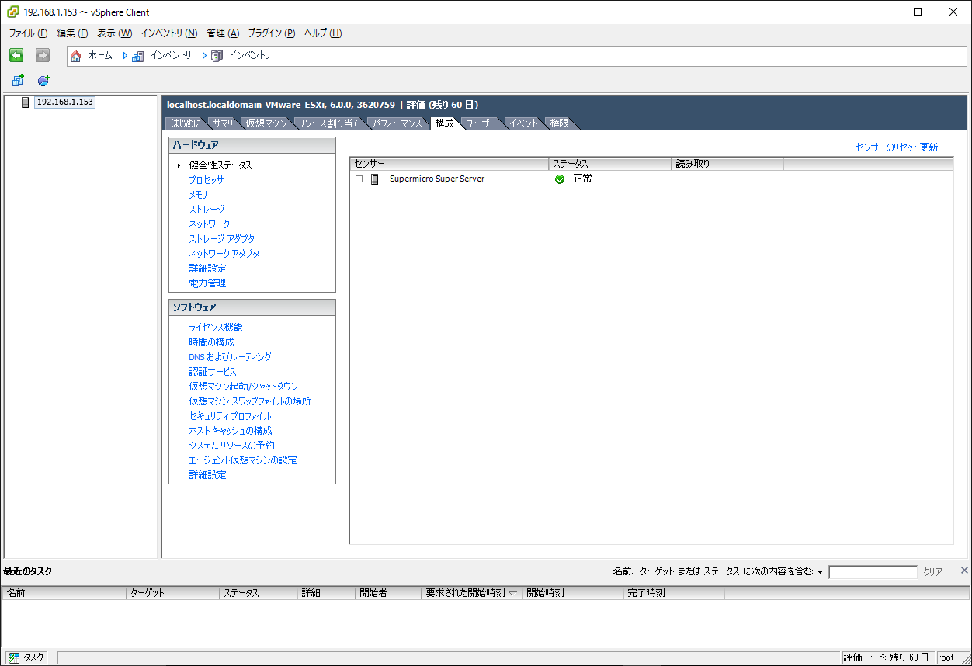Viewport: 972px width, 666px height.
Task: Open the dropdown arrow after ホーム in breadcrumb
Action: (125, 56)
